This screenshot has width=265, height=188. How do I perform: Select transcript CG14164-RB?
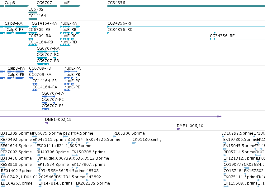tap(33, 45)
